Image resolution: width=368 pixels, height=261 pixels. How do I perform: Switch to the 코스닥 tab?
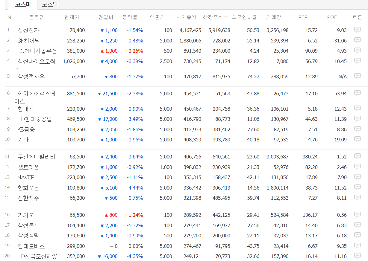point(50,4)
